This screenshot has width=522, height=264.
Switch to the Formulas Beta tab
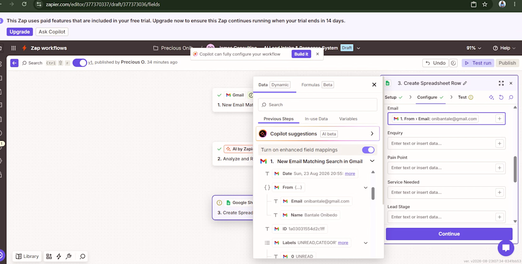click(317, 85)
